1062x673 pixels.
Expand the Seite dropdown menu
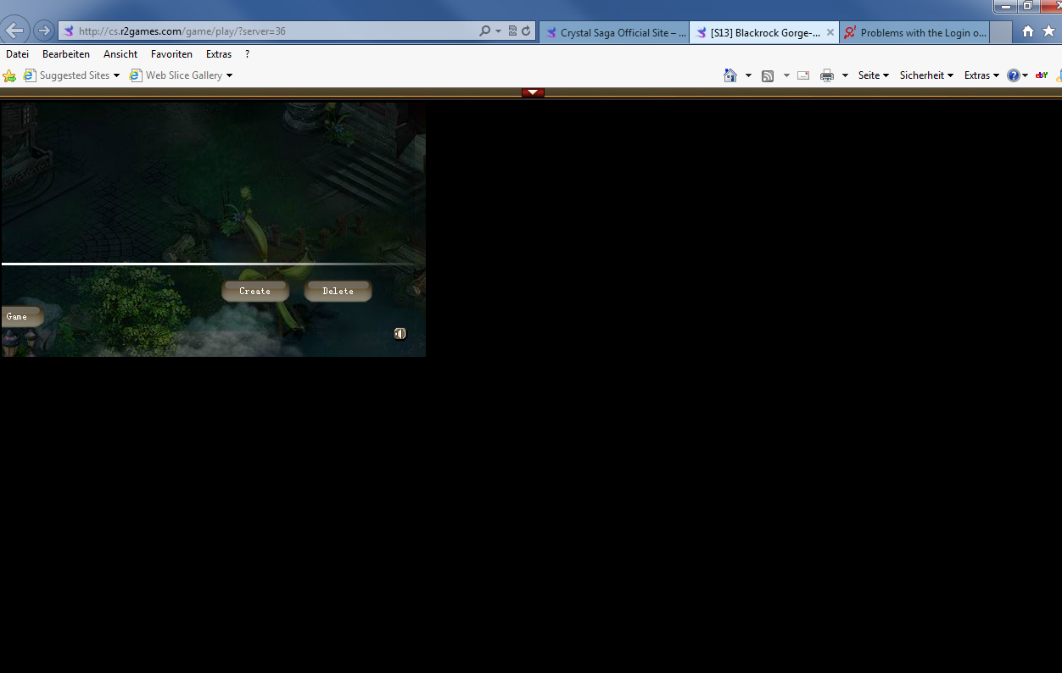pyautogui.click(x=873, y=75)
